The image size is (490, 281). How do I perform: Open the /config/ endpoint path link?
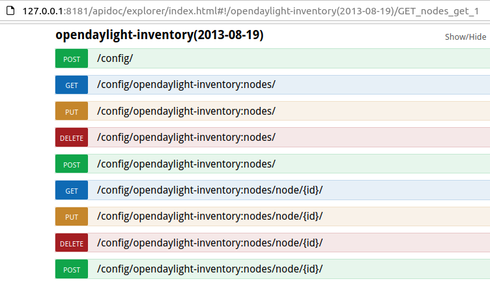(x=115, y=59)
